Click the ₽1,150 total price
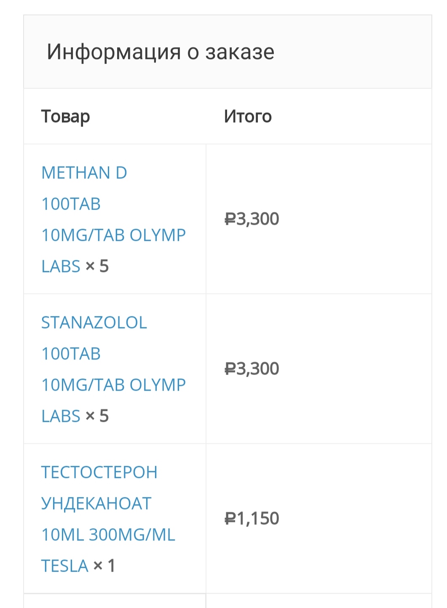 click(x=252, y=519)
